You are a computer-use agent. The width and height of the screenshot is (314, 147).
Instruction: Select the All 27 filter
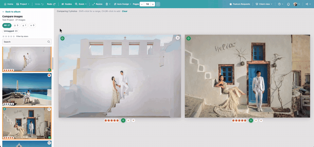(7, 25)
